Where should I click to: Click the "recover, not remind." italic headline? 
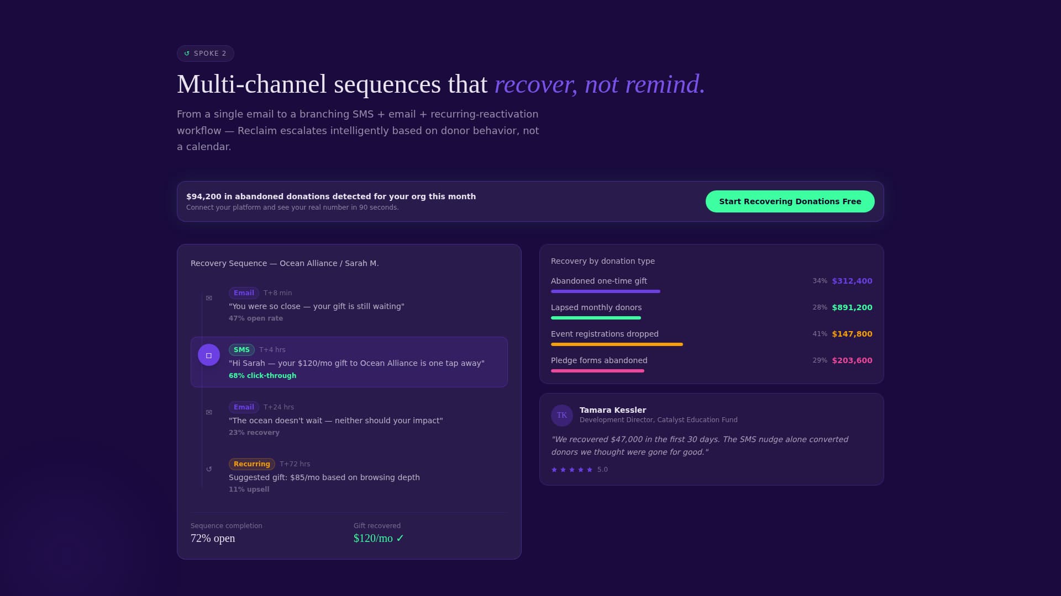click(600, 84)
